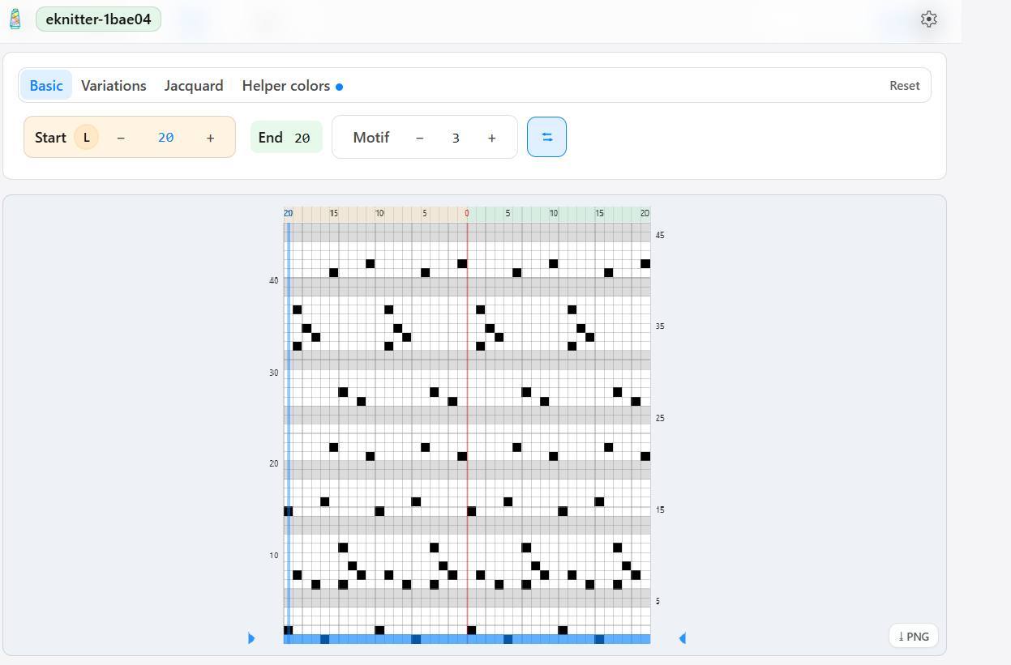Increase the Motif count
This screenshot has height=665, width=1011.
(491, 138)
